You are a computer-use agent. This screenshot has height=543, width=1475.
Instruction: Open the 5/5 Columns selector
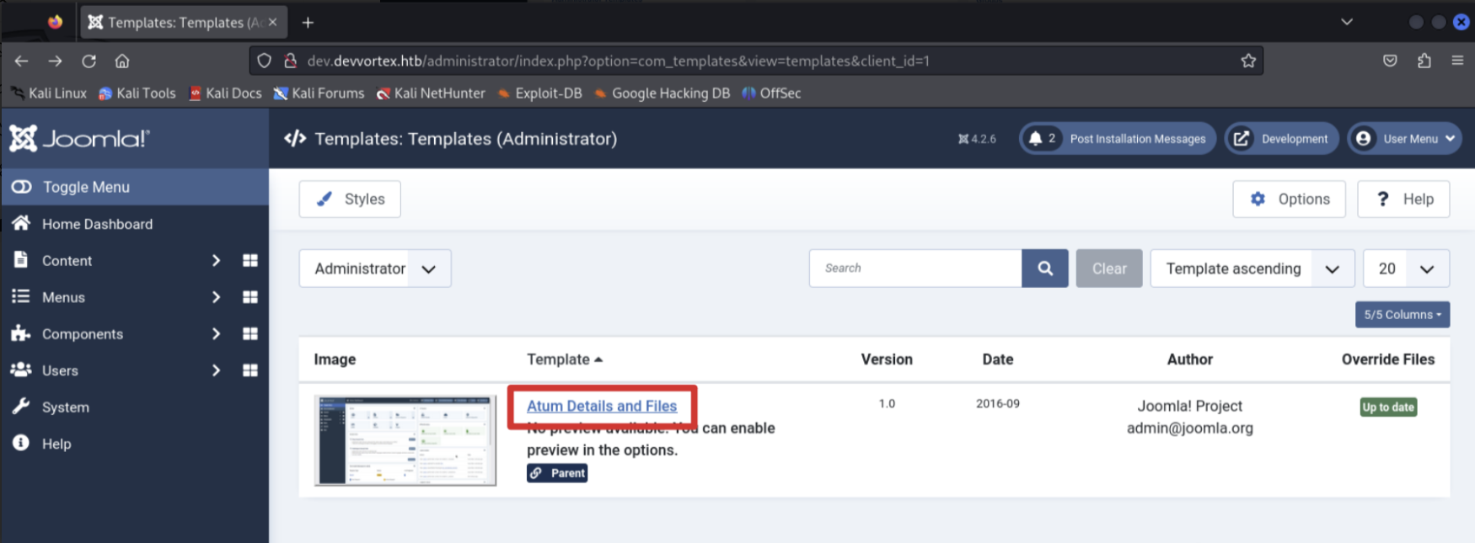(1402, 315)
